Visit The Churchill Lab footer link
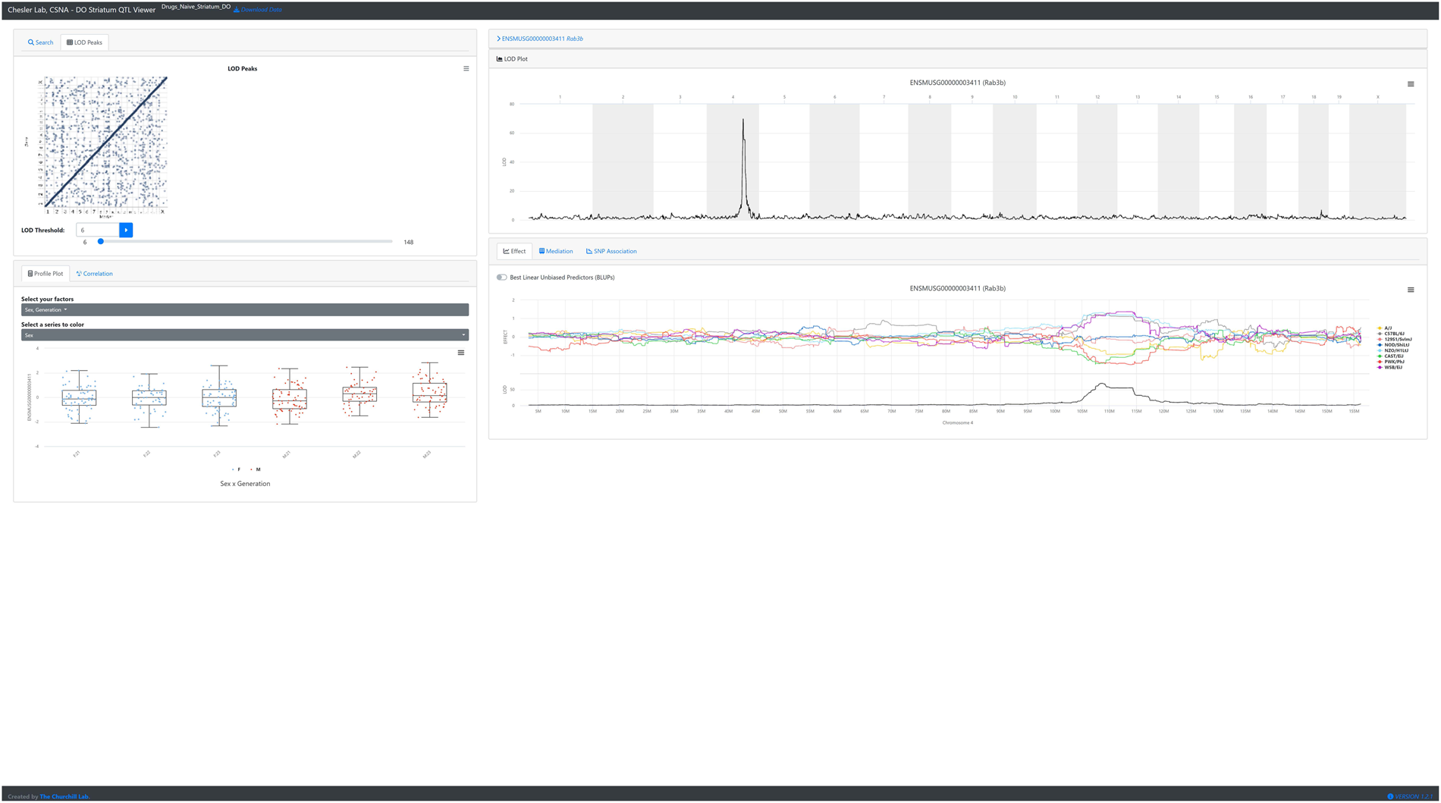This screenshot has height=803, width=1441. 64,796
